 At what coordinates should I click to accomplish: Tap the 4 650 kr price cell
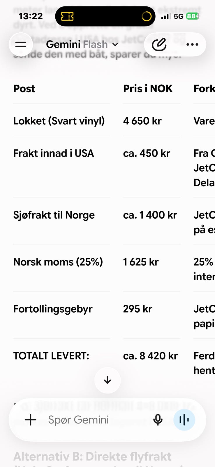click(x=142, y=121)
